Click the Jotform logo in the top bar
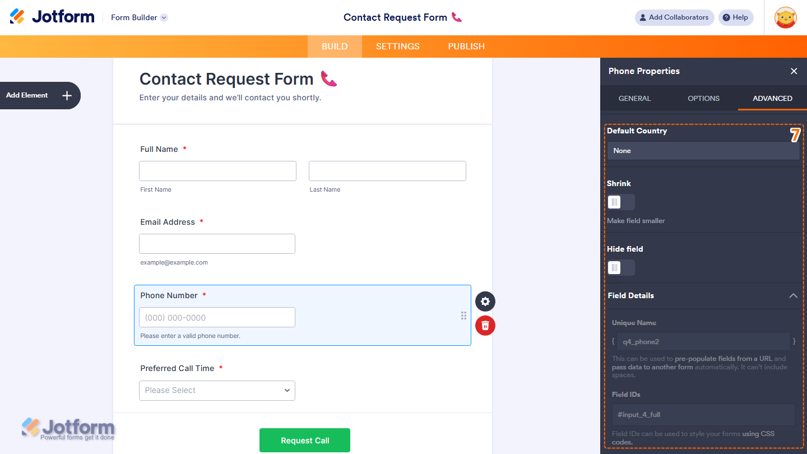The height and width of the screenshot is (454, 807). click(x=52, y=16)
